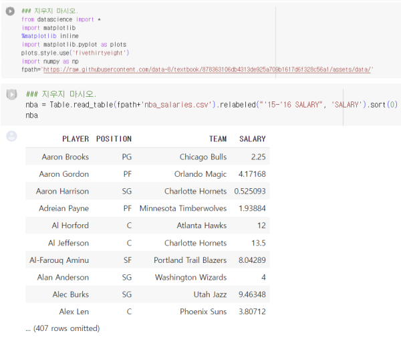This screenshot has width=401, height=341.
Task: Click the Minnesota Timberwolves team cell
Action: click(x=183, y=208)
